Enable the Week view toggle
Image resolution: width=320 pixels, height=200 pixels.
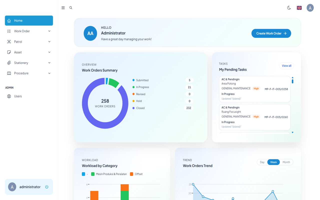(273, 162)
